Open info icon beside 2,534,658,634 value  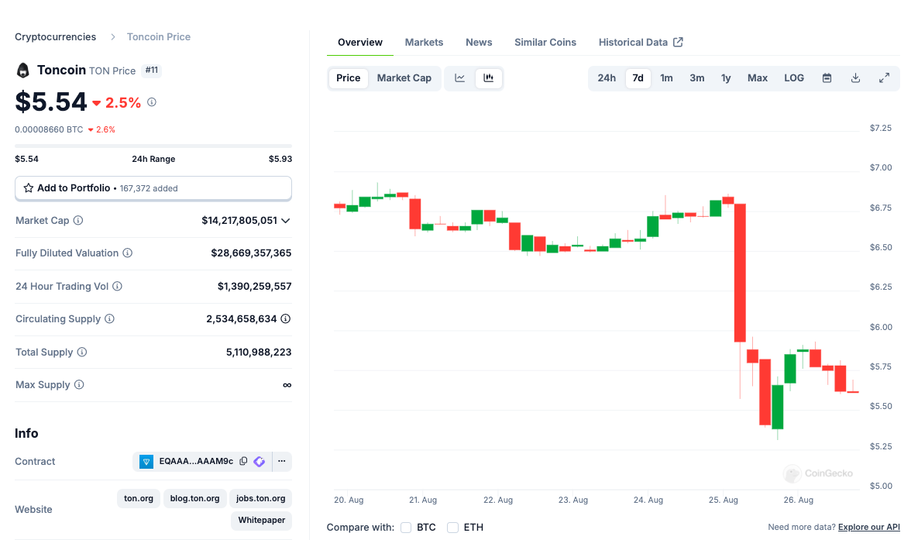coord(286,318)
